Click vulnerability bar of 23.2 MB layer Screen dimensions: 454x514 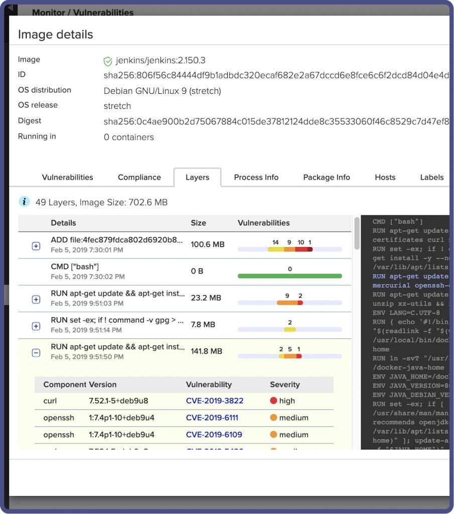(x=290, y=303)
